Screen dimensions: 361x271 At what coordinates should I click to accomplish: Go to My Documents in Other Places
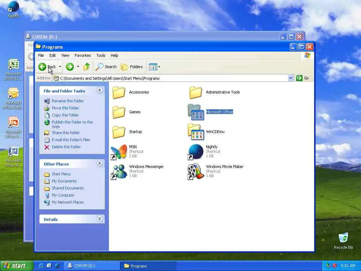(x=64, y=181)
